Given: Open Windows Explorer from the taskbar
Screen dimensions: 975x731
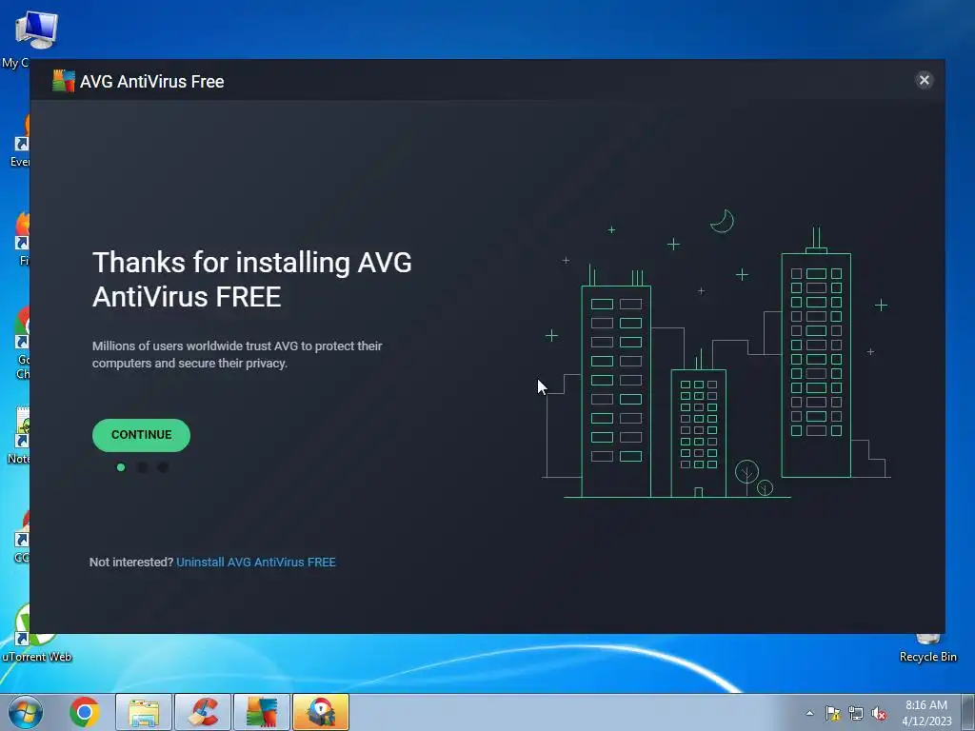Looking at the screenshot, I should 144,712.
